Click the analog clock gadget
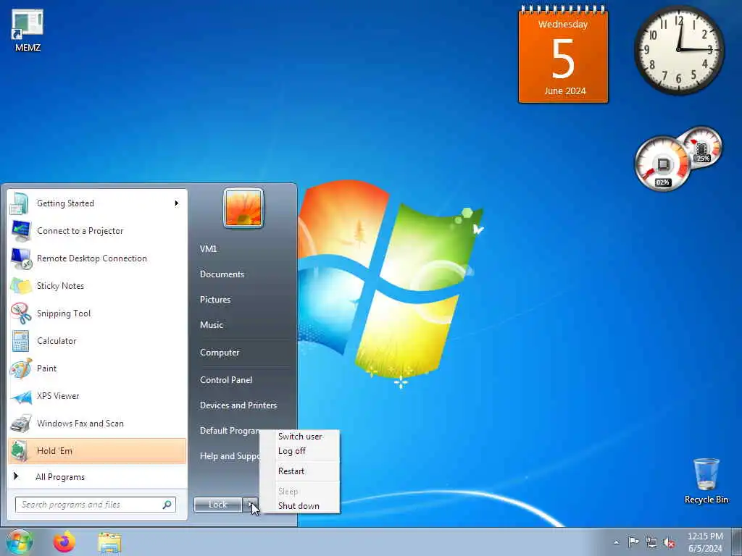This screenshot has height=556, width=742. tap(678, 50)
